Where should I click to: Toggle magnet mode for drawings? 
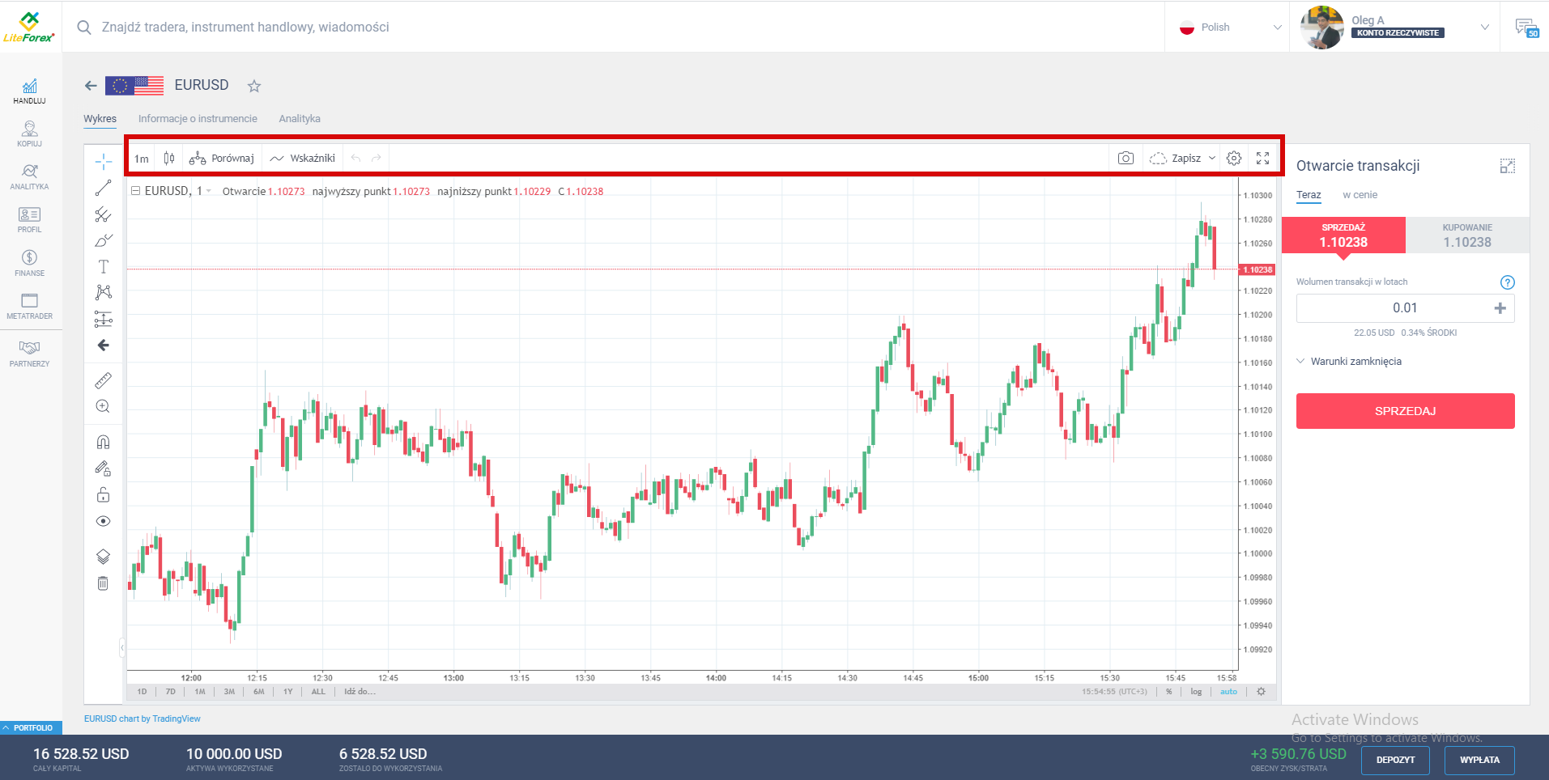click(x=103, y=442)
